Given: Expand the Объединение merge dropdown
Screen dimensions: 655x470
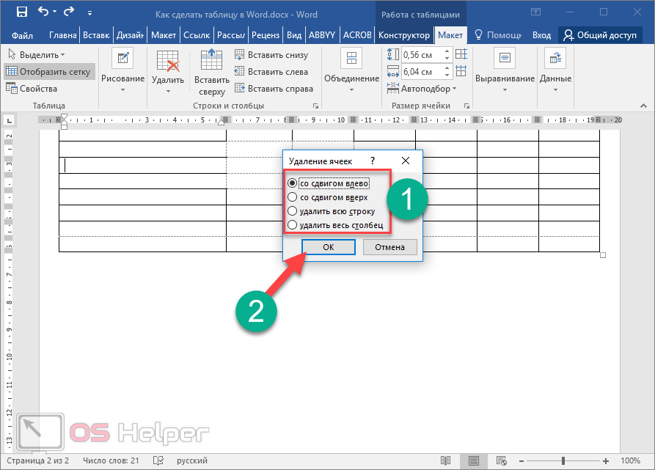Looking at the screenshot, I should click(x=350, y=71).
